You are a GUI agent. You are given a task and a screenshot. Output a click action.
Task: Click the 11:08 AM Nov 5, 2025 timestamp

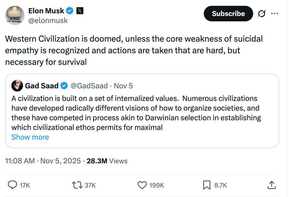pos(43,161)
